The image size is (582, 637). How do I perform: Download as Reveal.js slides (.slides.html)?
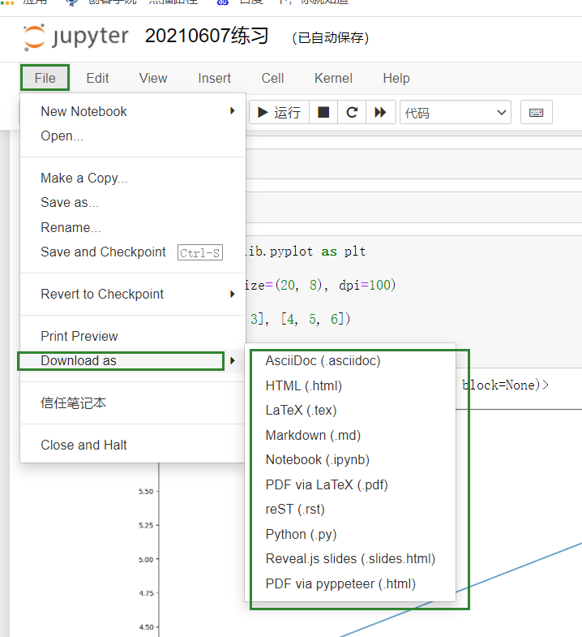[350, 559]
